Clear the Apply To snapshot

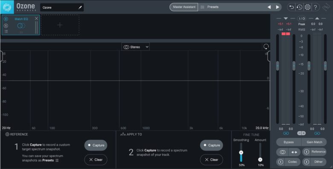coord(211,160)
